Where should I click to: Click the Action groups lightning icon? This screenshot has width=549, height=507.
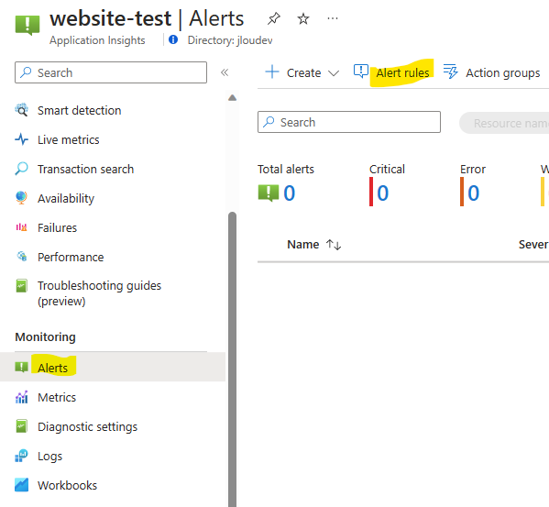click(451, 72)
